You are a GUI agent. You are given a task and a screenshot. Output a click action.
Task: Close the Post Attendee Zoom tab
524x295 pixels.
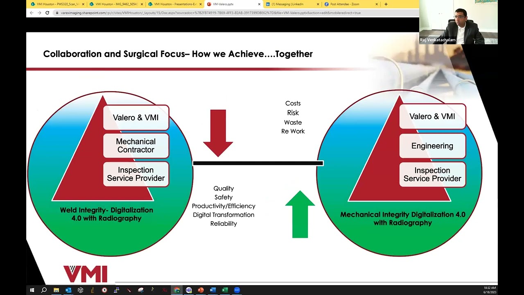point(377,4)
